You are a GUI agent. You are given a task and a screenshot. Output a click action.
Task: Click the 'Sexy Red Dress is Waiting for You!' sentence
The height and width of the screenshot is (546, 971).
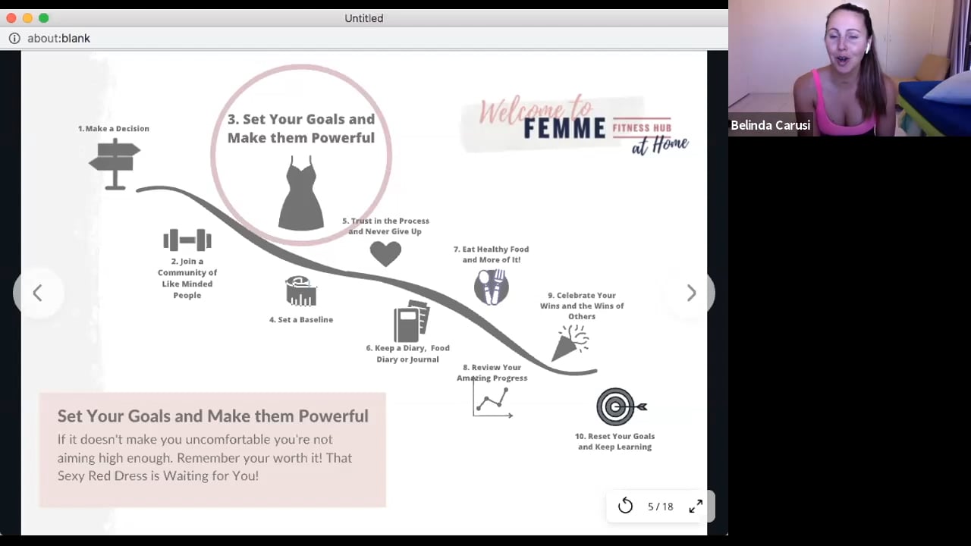pyautogui.click(x=158, y=476)
